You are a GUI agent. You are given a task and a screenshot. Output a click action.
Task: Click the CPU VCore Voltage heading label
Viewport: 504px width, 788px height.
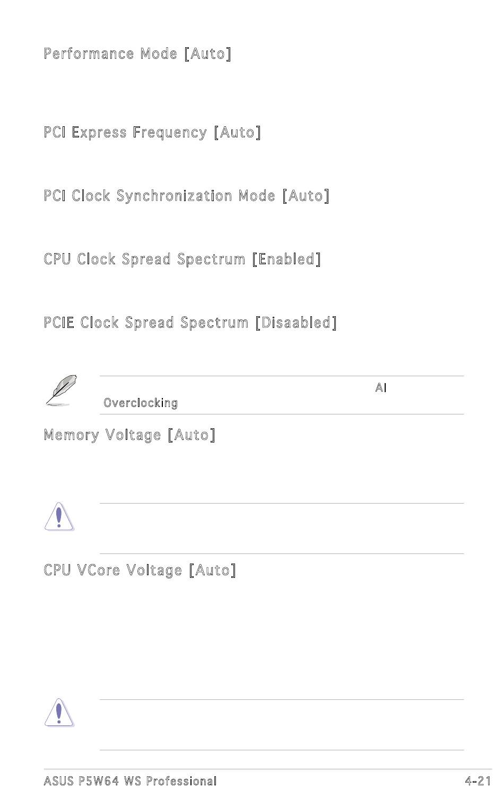113,570
